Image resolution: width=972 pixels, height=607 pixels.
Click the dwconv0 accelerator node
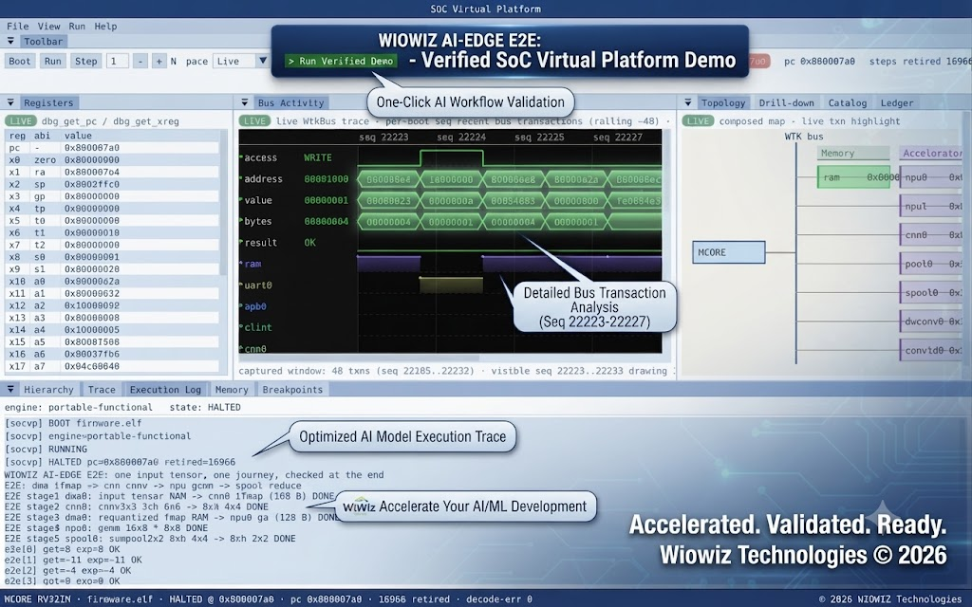point(930,321)
